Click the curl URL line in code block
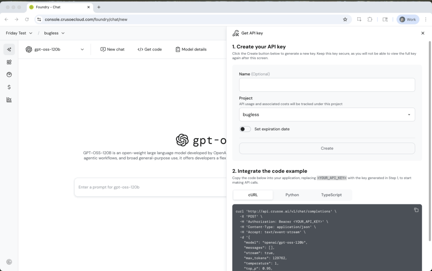 pyautogui.click(x=286, y=211)
